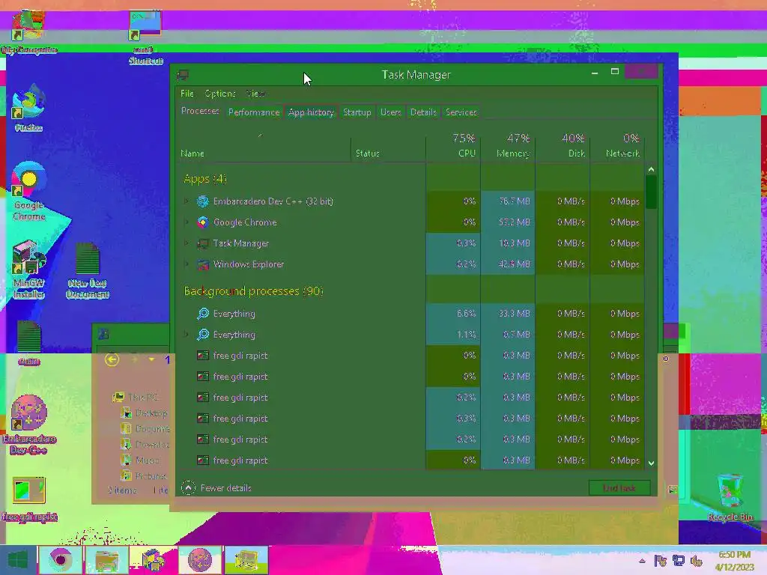This screenshot has width=767, height=575.
Task: Select Pictures in Explorer navigation tree
Action: pos(145,475)
